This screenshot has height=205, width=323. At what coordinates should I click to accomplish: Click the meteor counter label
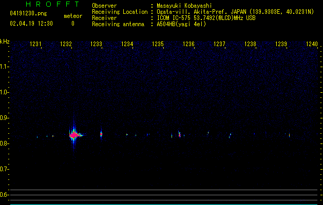(x=73, y=16)
